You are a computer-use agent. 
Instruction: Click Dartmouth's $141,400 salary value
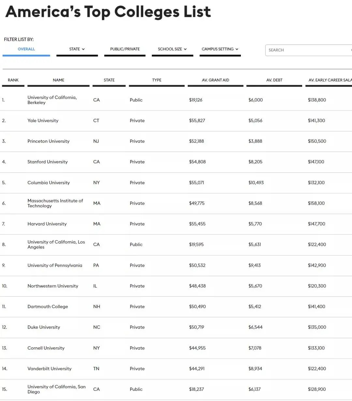pos(316,307)
